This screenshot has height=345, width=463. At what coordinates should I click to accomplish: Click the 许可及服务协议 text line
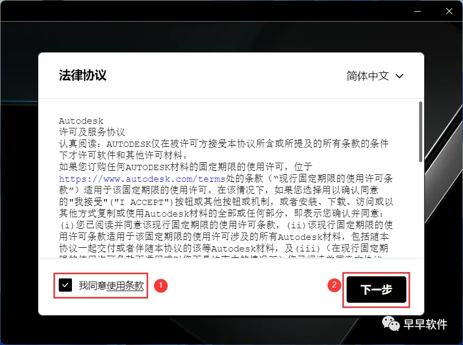[92, 132]
